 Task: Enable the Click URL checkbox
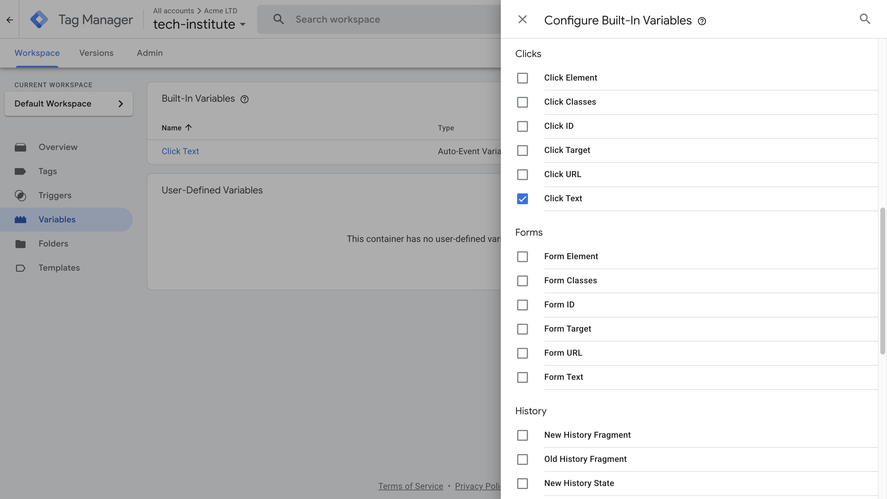[x=522, y=174]
